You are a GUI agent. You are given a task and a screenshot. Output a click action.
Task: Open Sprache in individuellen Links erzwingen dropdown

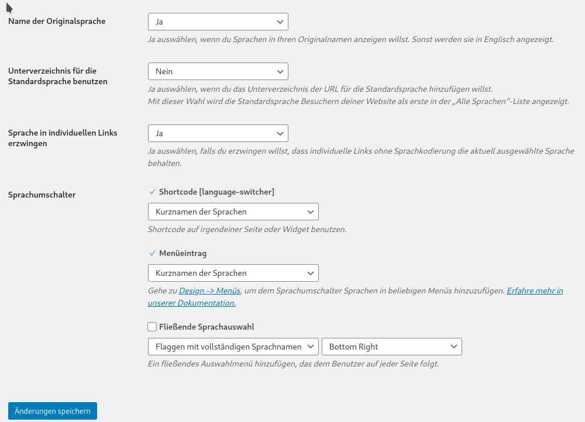click(218, 133)
